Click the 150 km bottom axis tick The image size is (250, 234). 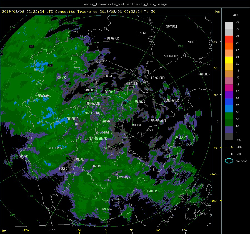184,230
